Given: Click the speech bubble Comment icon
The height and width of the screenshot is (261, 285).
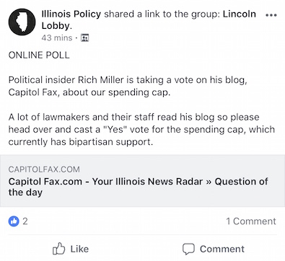Looking at the screenshot, I should [188, 249].
